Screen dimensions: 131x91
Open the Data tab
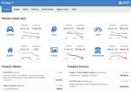point(74,9)
